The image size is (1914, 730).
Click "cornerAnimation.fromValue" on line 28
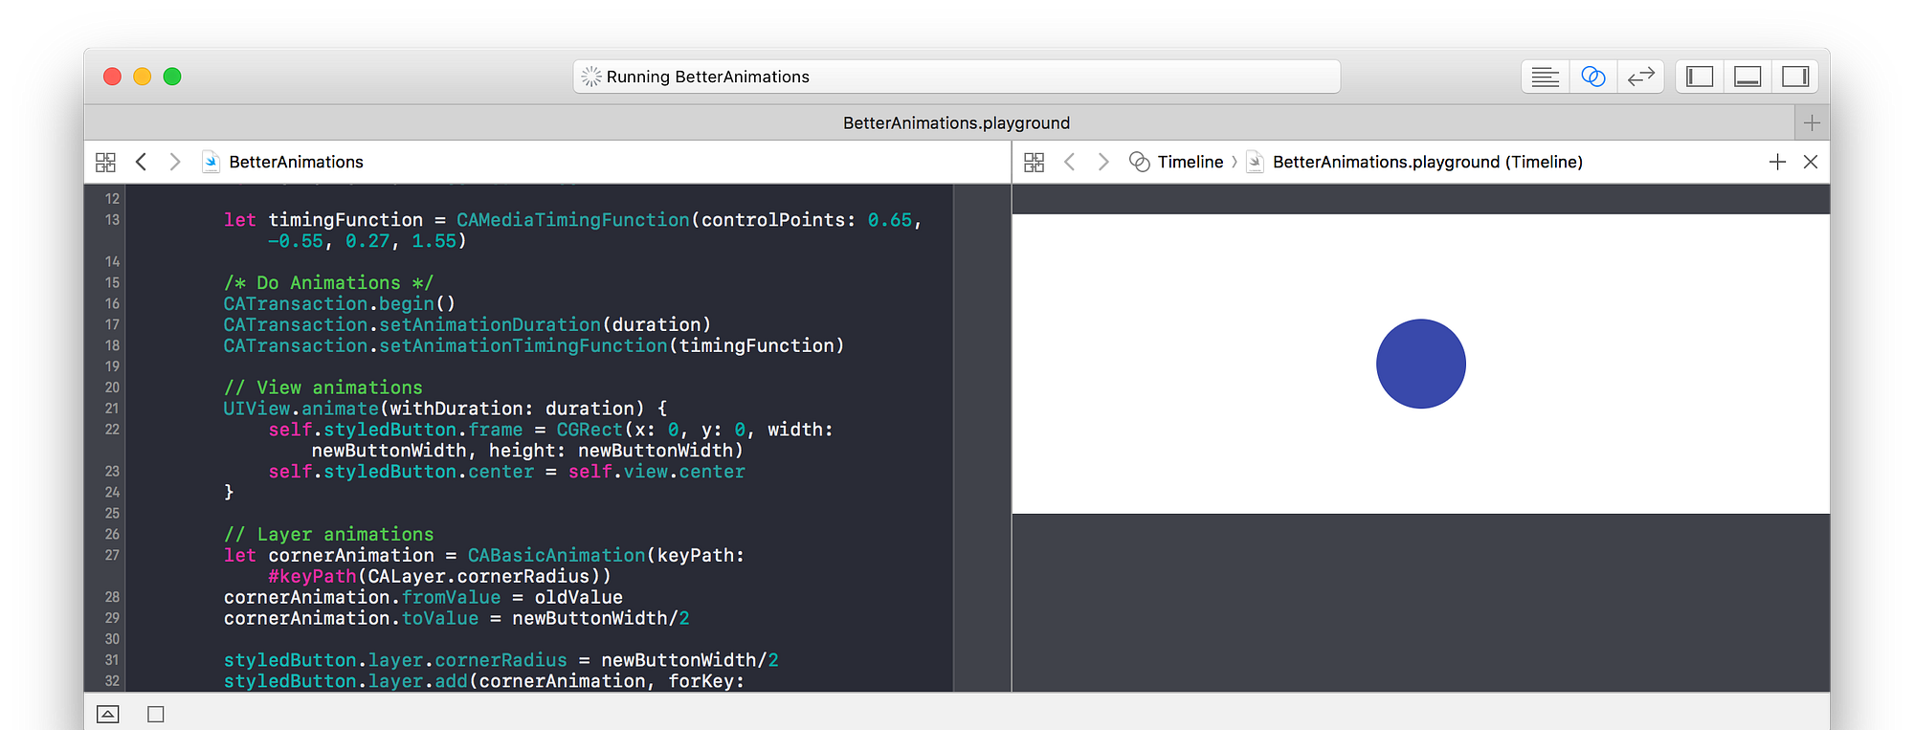click(362, 597)
